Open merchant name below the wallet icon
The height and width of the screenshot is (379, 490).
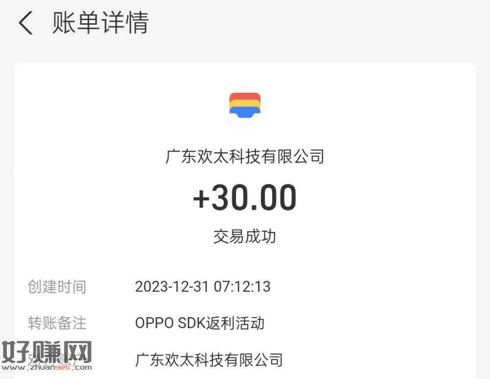[x=245, y=157]
